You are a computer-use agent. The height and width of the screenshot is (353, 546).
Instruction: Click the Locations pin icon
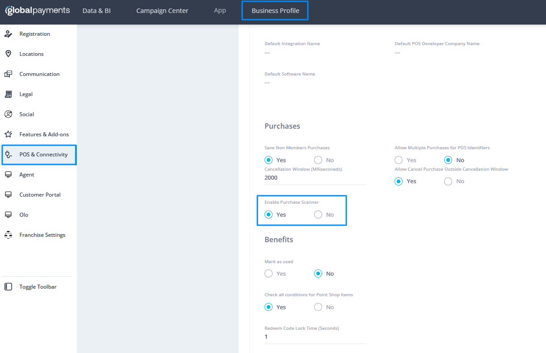tap(8, 54)
